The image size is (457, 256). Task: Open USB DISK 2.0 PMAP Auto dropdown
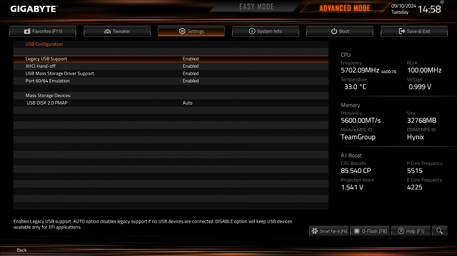(x=187, y=103)
